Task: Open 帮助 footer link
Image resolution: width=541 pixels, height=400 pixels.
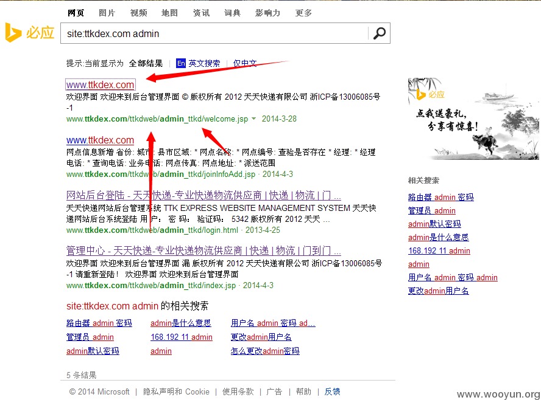Action: [303, 391]
